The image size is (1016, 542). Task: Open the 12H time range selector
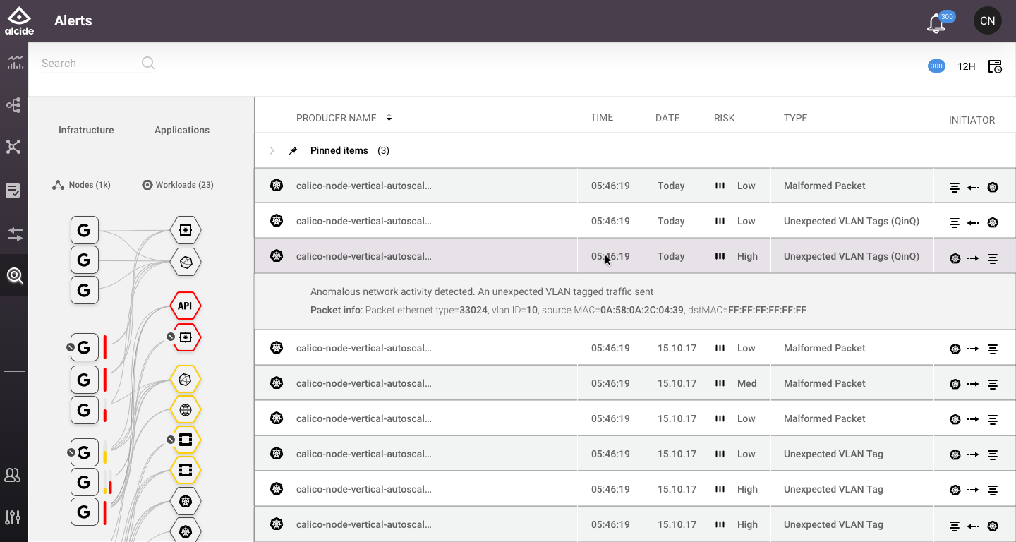(x=966, y=66)
